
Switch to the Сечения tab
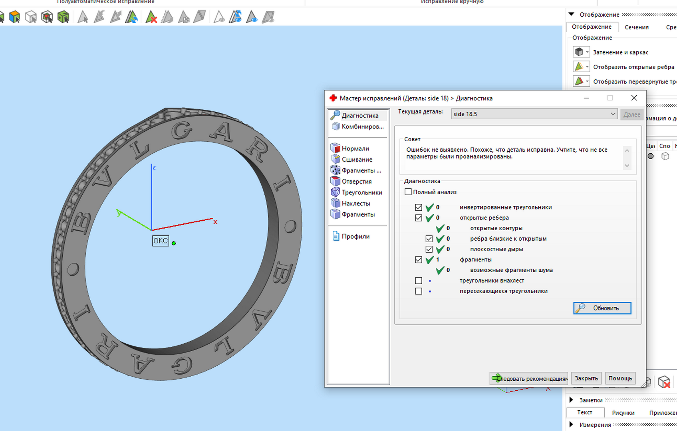coord(637,27)
